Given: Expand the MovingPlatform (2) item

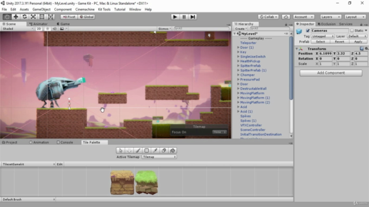Looking at the screenshot, I should click(x=238, y=102).
